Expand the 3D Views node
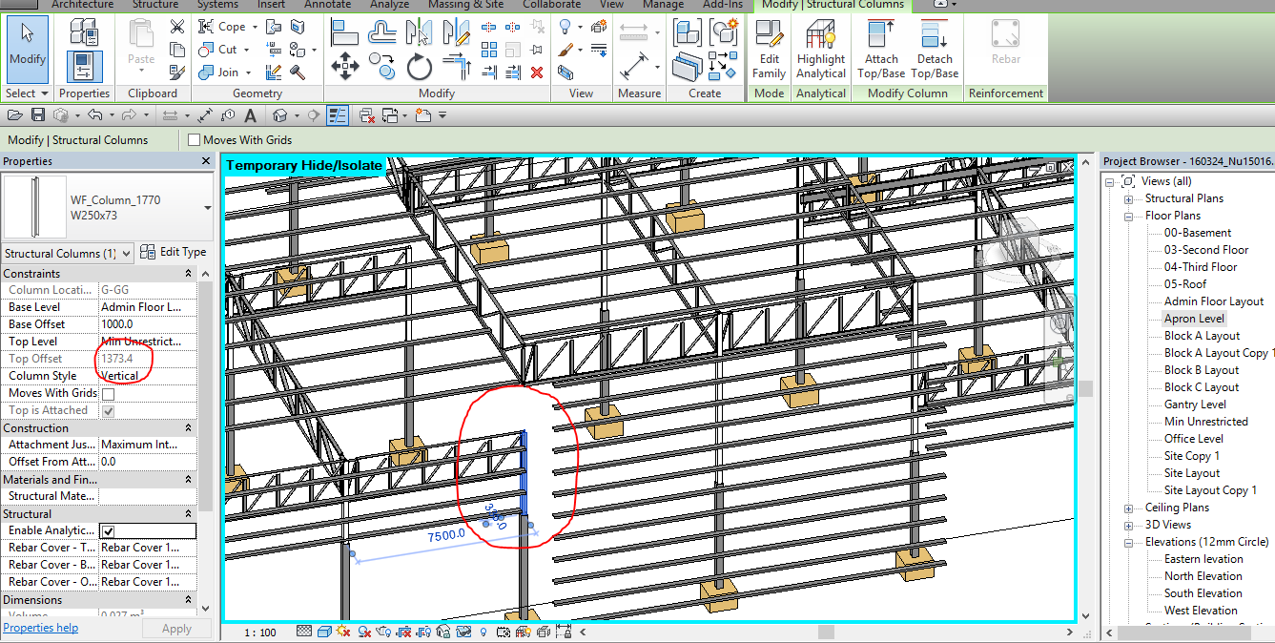1275x643 pixels. (x=1129, y=526)
